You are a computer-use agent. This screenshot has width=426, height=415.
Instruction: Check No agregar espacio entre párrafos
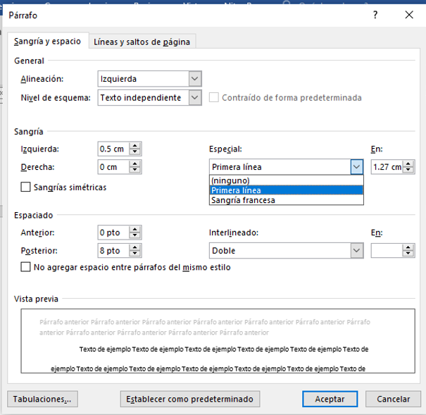(x=26, y=268)
